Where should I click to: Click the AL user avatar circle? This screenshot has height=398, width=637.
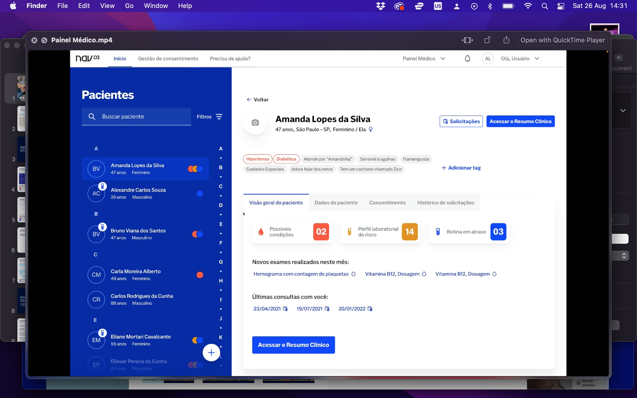click(487, 58)
